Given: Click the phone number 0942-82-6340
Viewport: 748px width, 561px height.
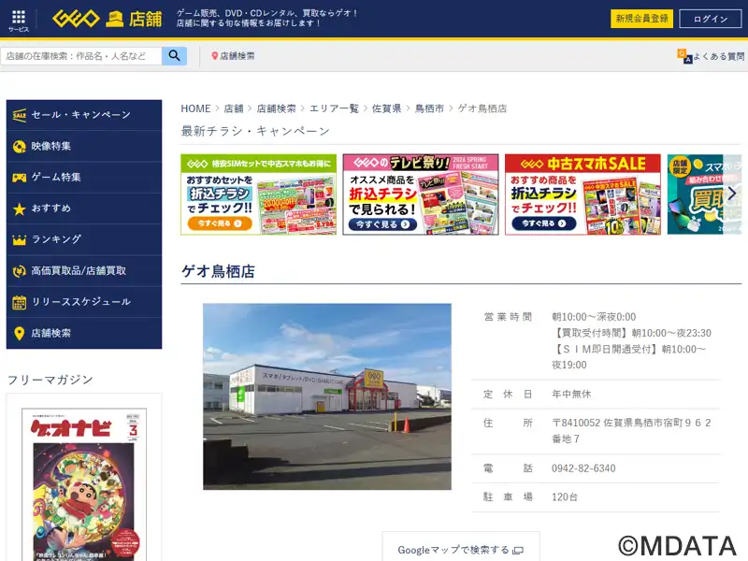Looking at the screenshot, I should pyautogui.click(x=583, y=468).
